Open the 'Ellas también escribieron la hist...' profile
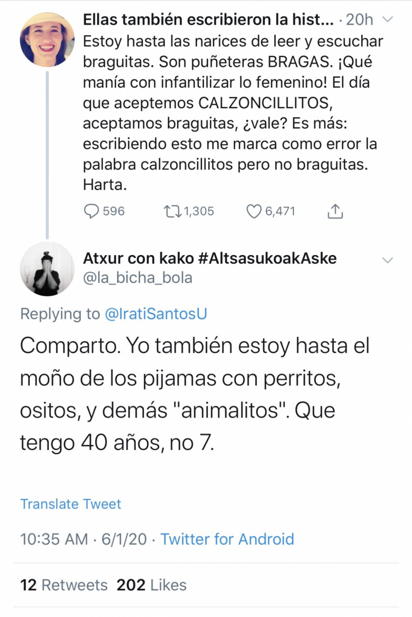The width and height of the screenshot is (412, 617). tap(209, 20)
